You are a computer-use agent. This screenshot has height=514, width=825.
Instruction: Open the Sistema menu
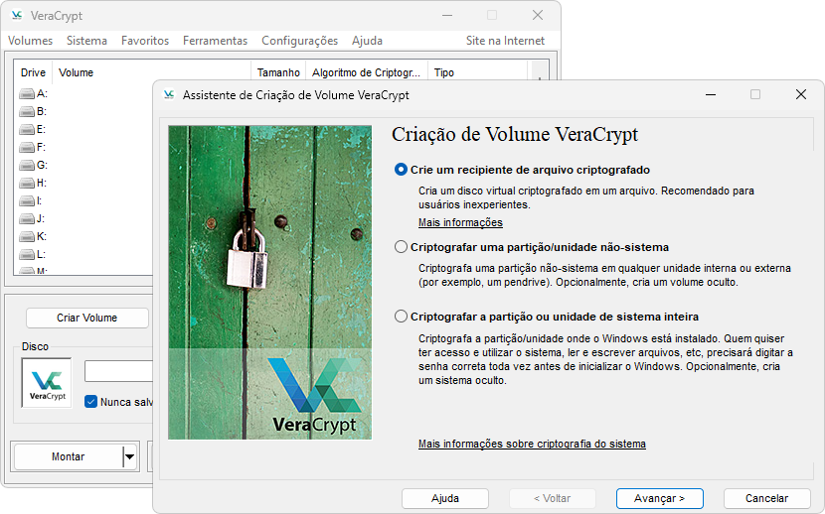tap(86, 41)
